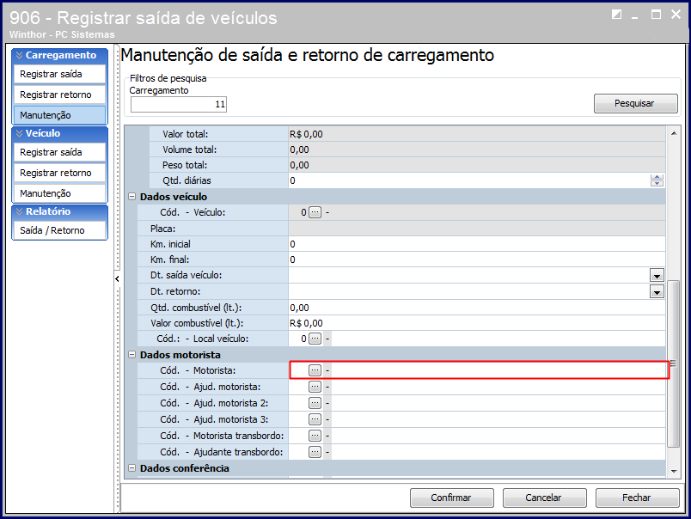The height and width of the screenshot is (519, 691).
Task: Click the vertical scrollbar thumb of the grid
Action: coord(673,363)
